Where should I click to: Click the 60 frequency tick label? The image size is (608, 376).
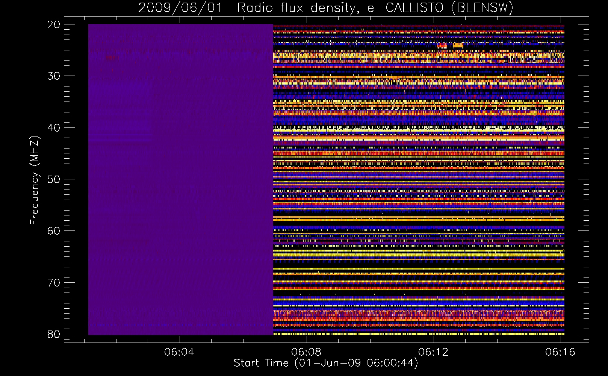(54, 231)
